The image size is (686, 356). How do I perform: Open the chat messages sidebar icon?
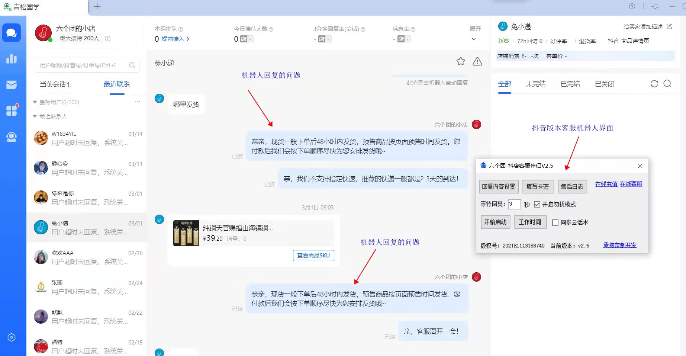12,33
